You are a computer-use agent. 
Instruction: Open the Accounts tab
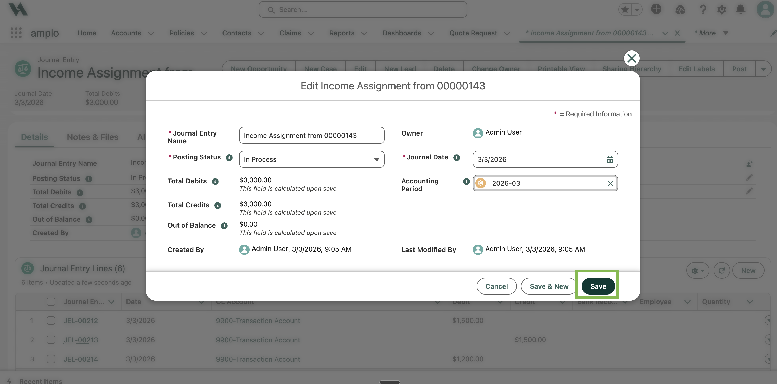tap(126, 33)
